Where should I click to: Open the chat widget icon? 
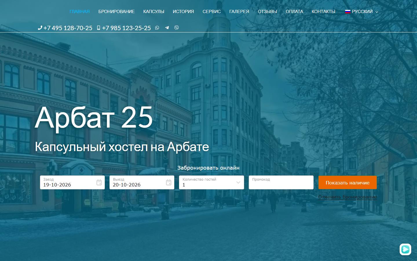click(405, 249)
